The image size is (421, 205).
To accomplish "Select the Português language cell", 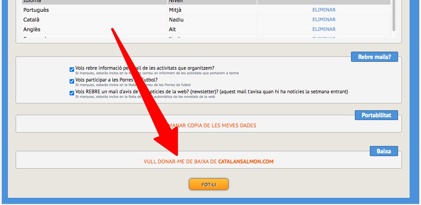I will pyautogui.click(x=36, y=10).
